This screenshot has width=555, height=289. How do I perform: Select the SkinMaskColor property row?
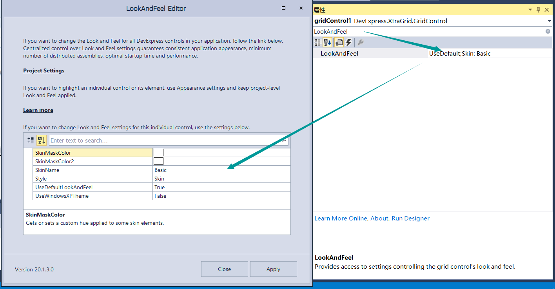tap(161, 153)
